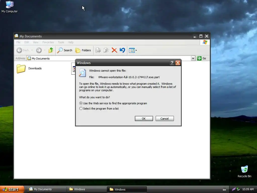The height and width of the screenshot is (193, 257).
Task: Switch to My Documents taskbar button
Action: click(46, 189)
